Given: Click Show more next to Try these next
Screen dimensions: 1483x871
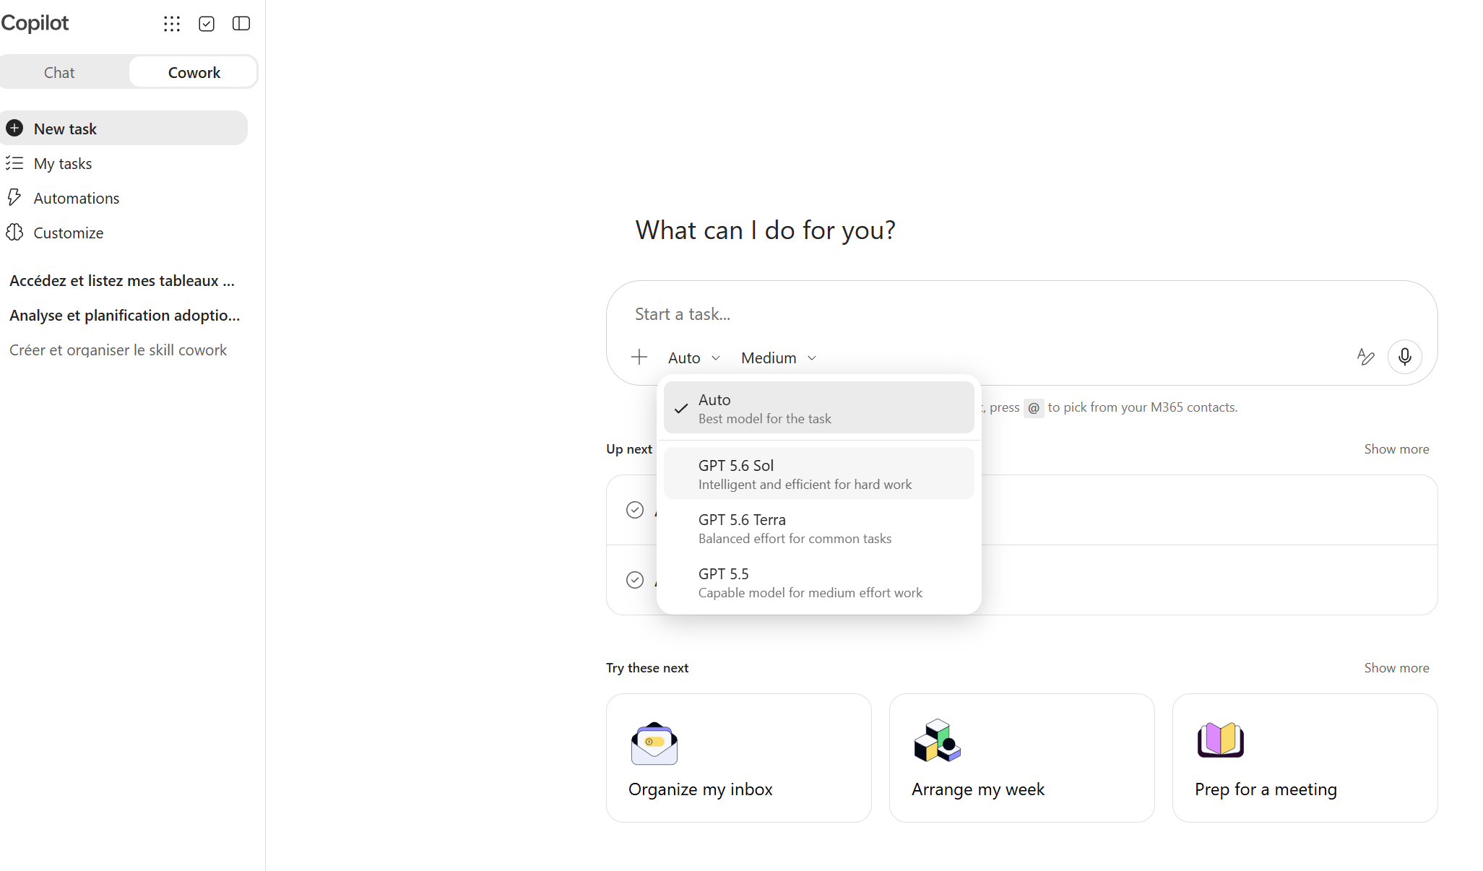Looking at the screenshot, I should (1396, 668).
